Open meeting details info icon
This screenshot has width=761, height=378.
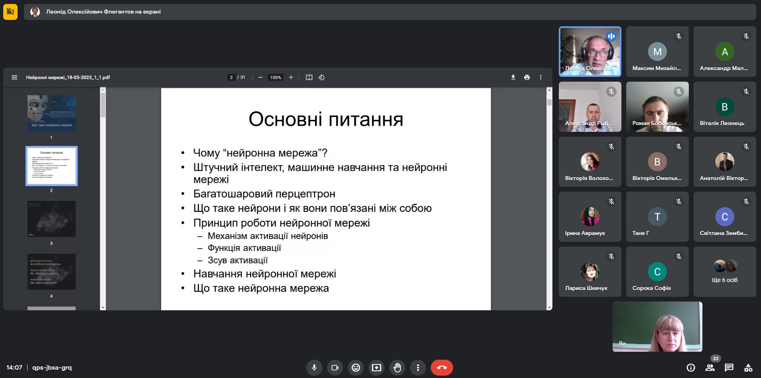691,368
